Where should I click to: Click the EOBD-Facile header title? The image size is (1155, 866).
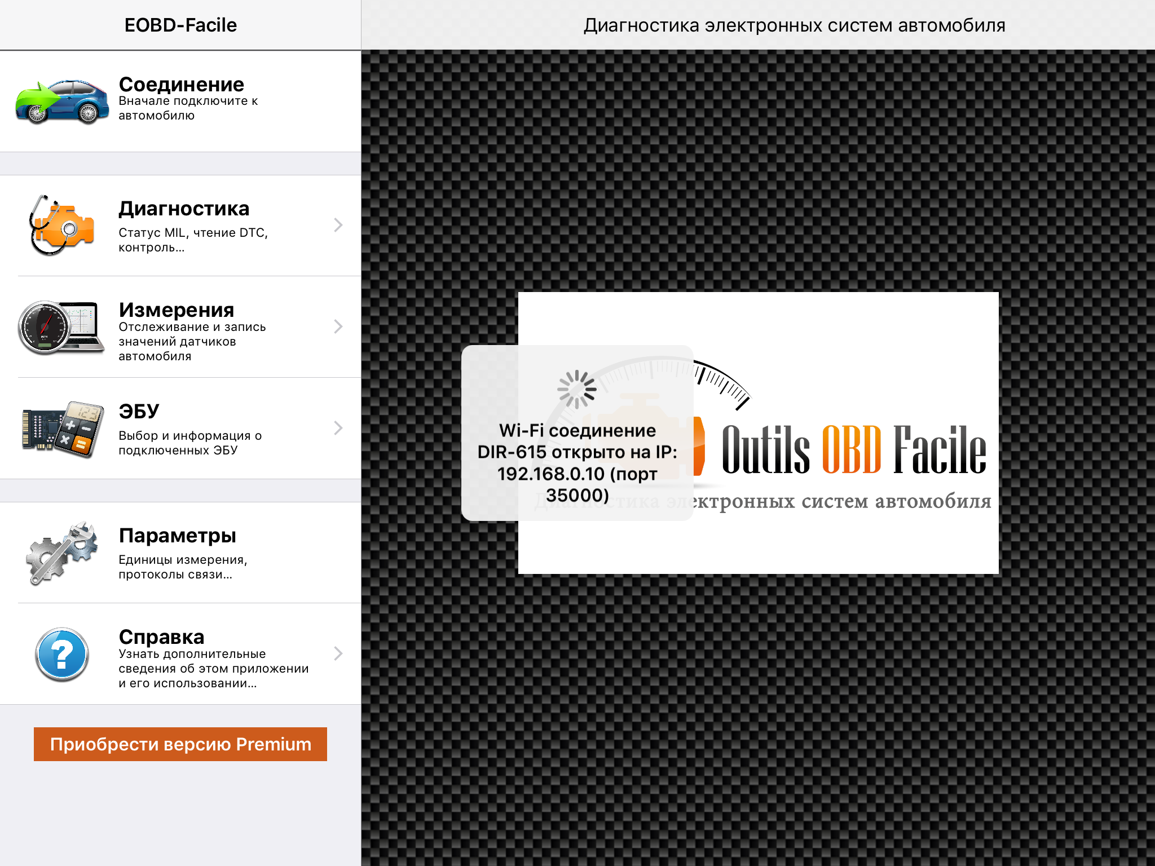coord(180,25)
